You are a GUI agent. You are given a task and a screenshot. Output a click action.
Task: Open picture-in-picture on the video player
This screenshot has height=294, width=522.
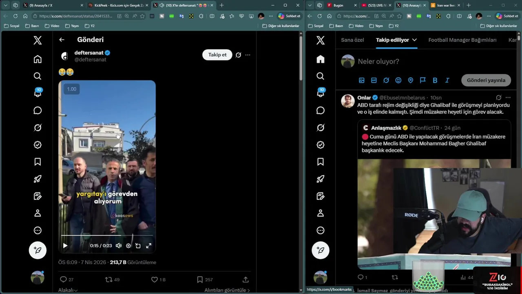138,245
